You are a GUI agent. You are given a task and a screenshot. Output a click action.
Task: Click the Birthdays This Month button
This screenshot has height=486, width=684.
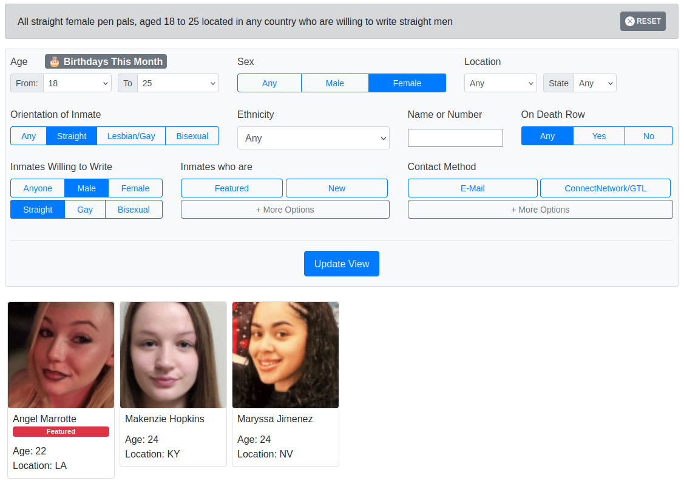tap(106, 61)
